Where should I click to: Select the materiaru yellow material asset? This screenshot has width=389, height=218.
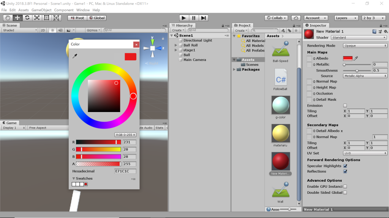point(280,136)
